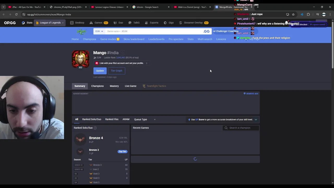Open Leaderboards in navigation bar
Image resolution: width=334 pixels, height=188 pixels.
point(156,39)
